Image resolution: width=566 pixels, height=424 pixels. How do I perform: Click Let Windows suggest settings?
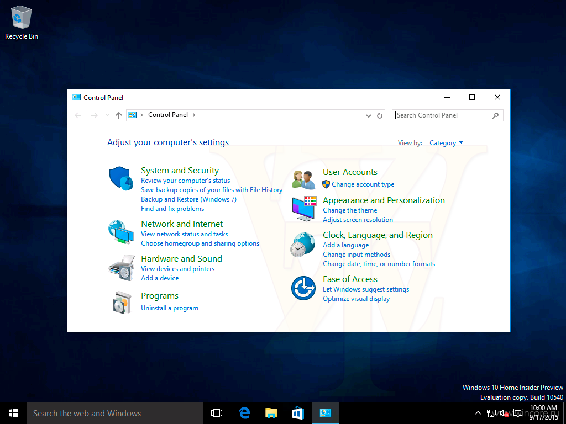366,289
